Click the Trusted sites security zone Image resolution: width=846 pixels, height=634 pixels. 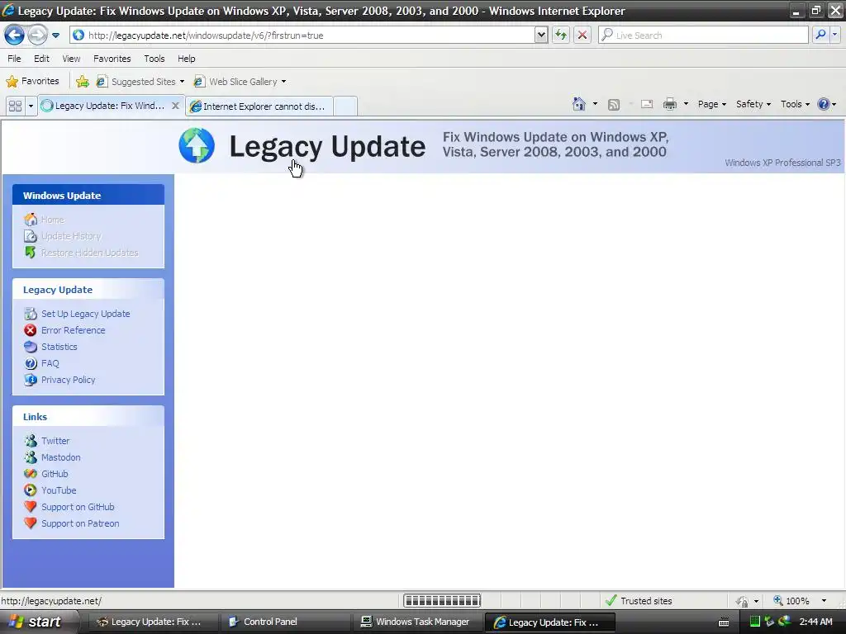tap(639, 601)
